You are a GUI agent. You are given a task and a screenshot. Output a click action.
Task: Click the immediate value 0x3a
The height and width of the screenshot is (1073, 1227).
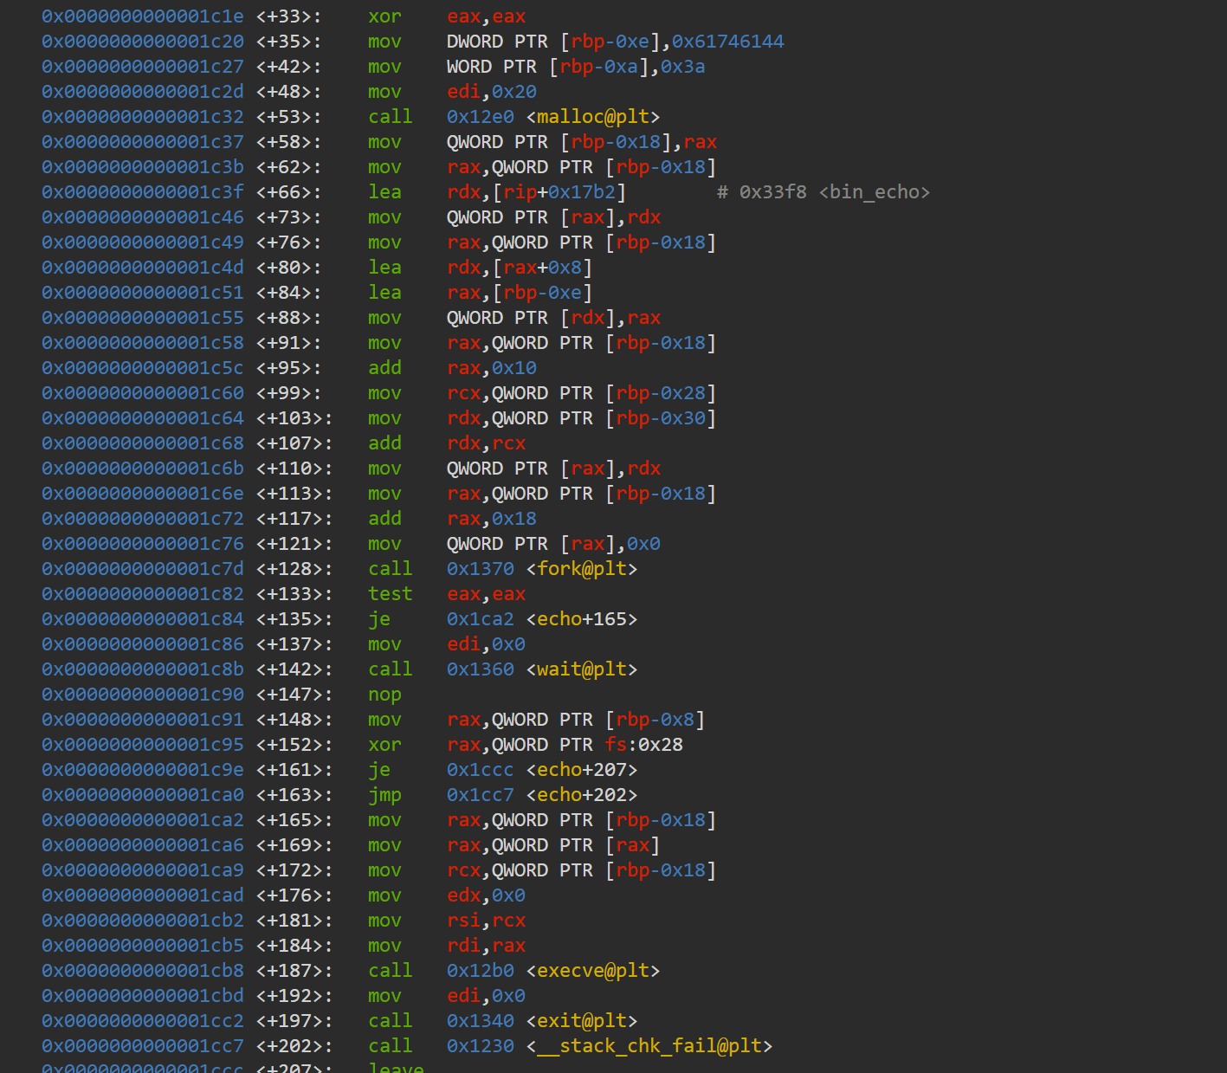(683, 67)
